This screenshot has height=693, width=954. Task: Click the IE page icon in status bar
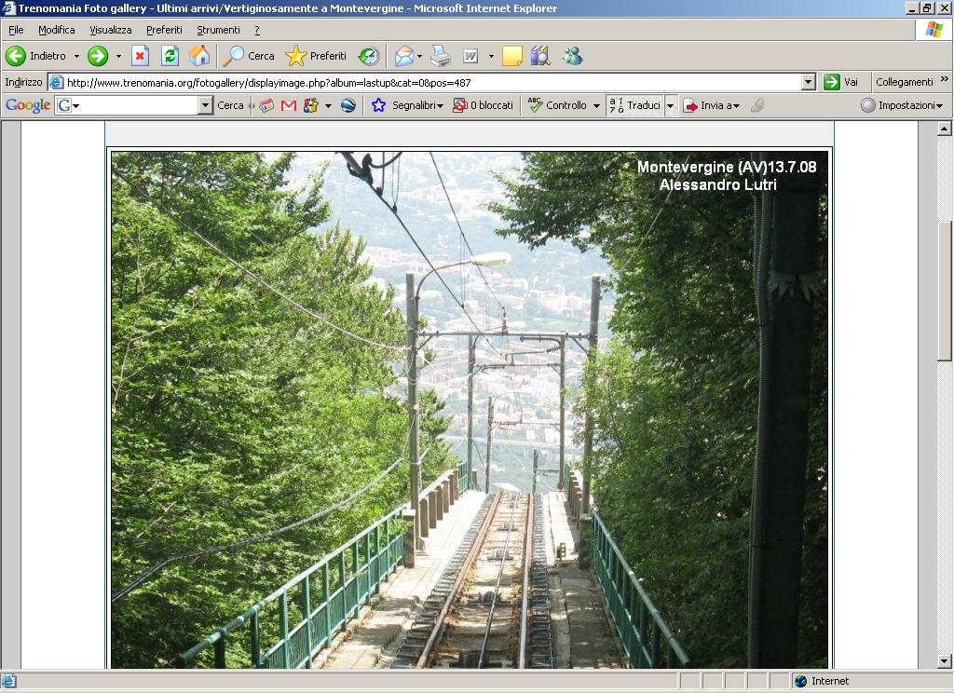click(x=8, y=682)
